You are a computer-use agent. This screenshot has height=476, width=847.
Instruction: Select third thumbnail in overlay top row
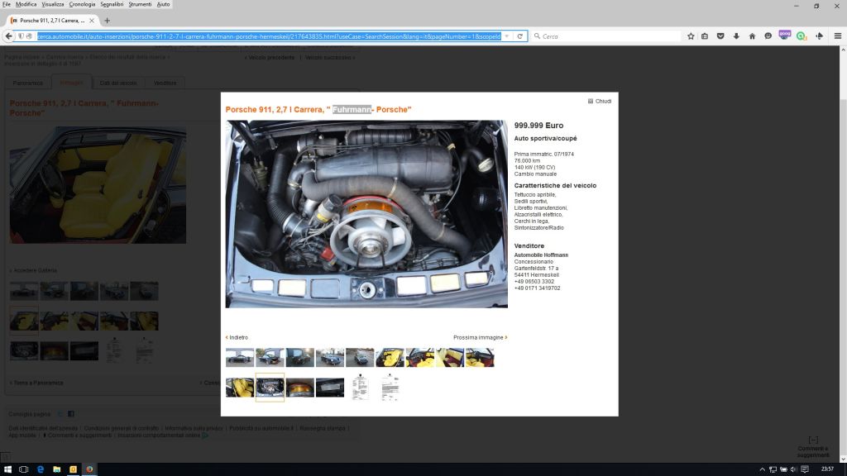(x=299, y=357)
